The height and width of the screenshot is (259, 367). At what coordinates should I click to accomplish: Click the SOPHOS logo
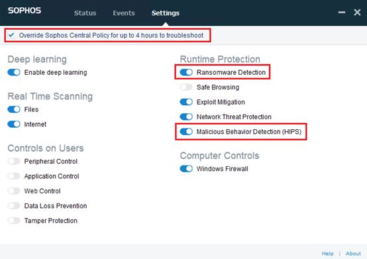coord(25,11)
